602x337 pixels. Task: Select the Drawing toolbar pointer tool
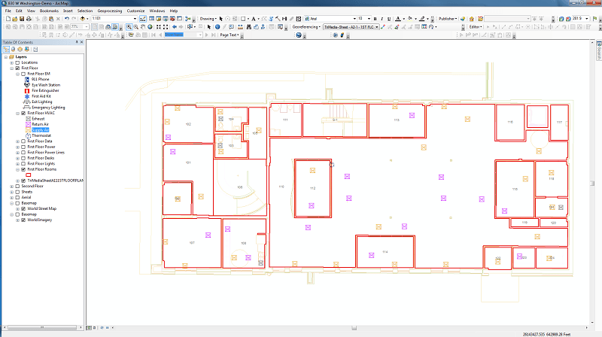pos(220,18)
